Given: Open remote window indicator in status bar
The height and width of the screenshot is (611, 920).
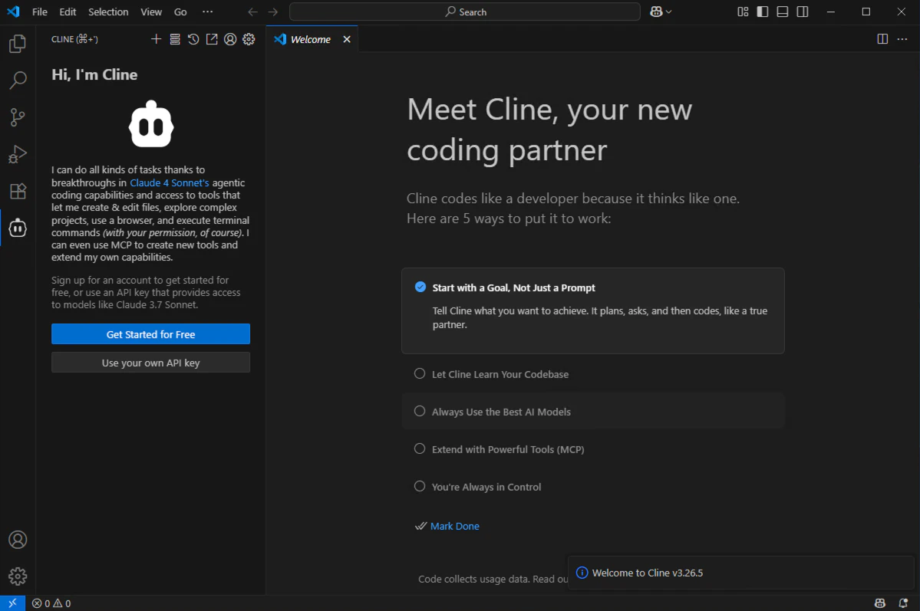Looking at the screenshot, I should coord(12,603).
